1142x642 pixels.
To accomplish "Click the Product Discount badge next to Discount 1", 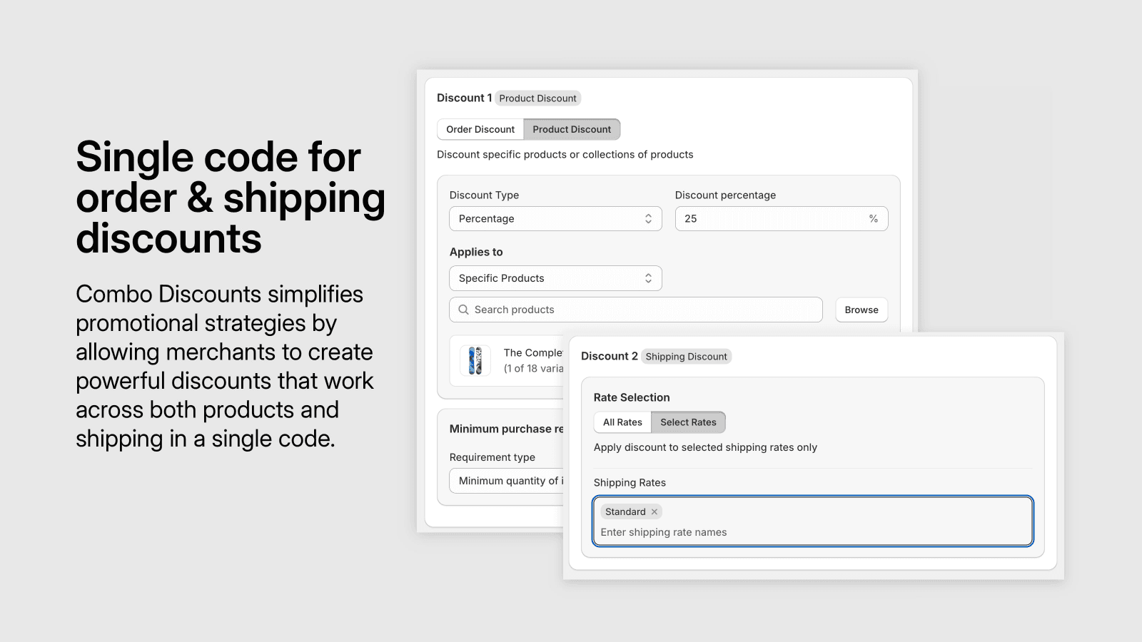I will coord(537,98).
